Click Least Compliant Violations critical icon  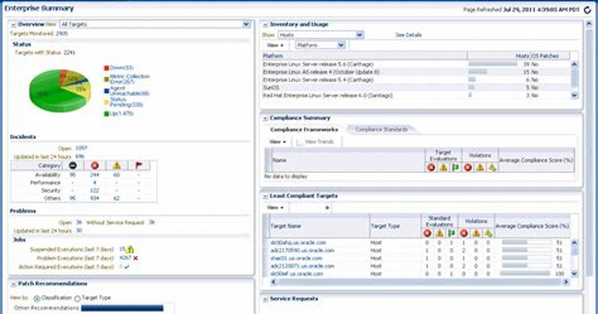(x=464, y=233)
